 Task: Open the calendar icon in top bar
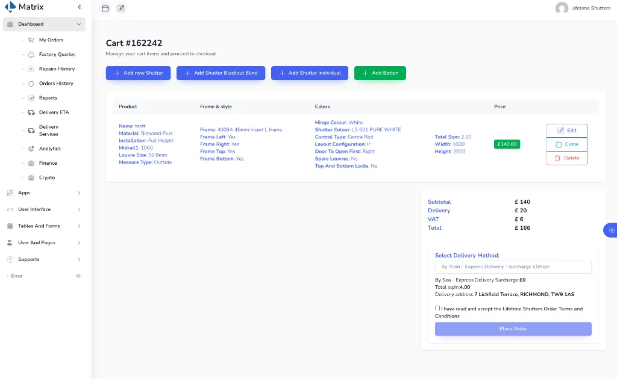click(x=105, y=8)
